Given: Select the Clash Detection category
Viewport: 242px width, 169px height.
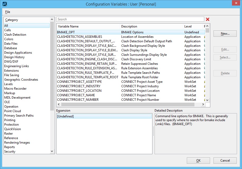Looking at the screenshot, I should tap(27, 35).
